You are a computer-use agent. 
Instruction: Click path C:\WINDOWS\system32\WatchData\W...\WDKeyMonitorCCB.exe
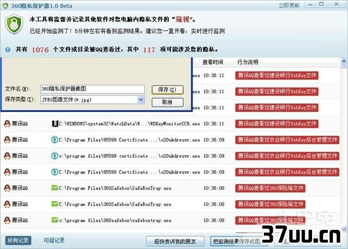(129, 124)
